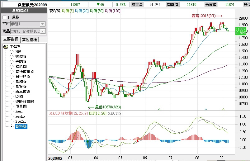Click the 11819 opening price value
This screenshot has width=250, height=161.
pos(192,4)
